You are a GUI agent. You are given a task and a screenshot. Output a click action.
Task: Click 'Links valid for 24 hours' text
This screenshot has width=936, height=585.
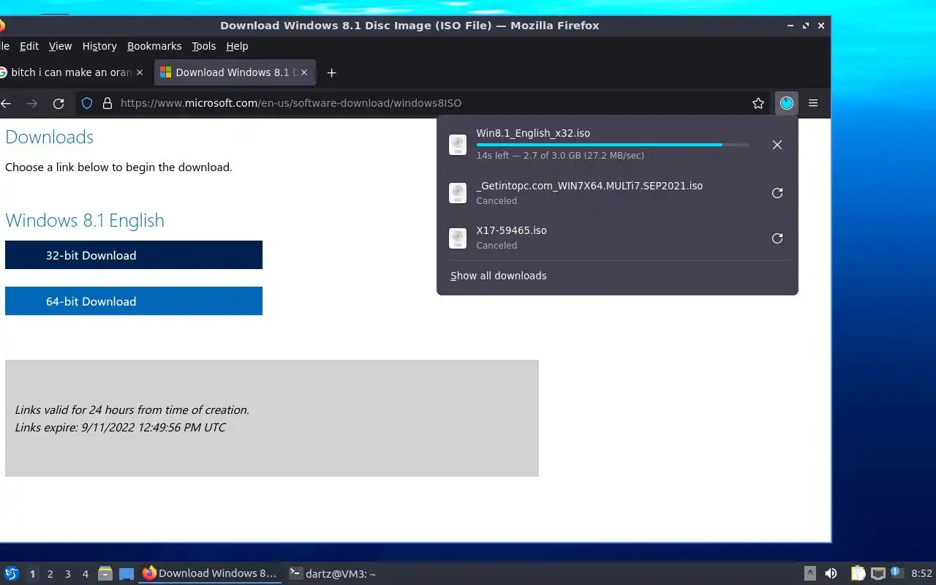(x=132, y=409)
